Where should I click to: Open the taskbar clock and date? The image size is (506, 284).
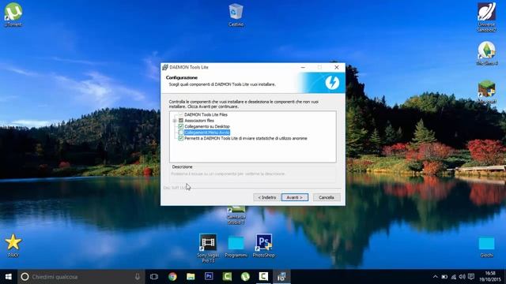[x=490, y=277]
